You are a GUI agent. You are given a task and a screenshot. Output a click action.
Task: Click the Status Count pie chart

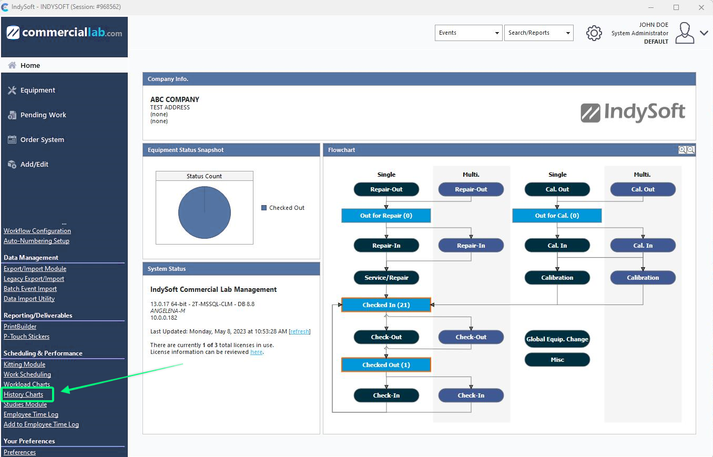(x=205, y=212)
